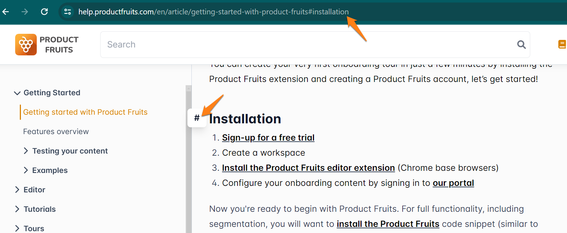Click the search magnifier icon
This screenshot has height=233, width=567.
tap(521, 44)
